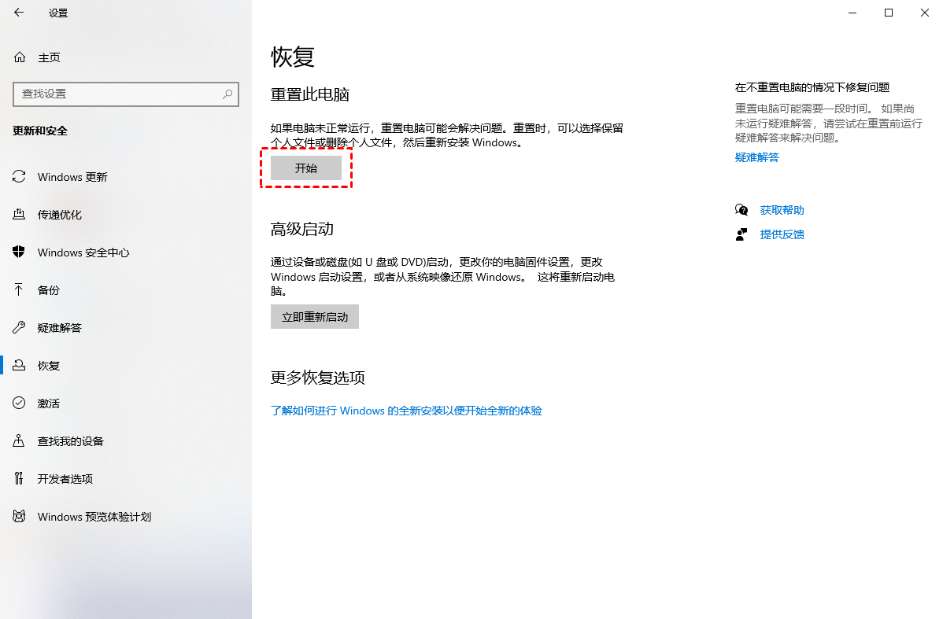The width and height of the screenshot is (943, 619).
Task: Open the Windows 全新安装 learn-more link
Action: tap(406, 411)
